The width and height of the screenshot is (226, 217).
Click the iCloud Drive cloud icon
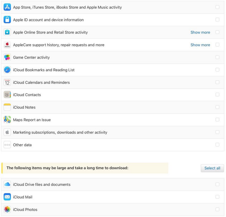tap(7, 184)
